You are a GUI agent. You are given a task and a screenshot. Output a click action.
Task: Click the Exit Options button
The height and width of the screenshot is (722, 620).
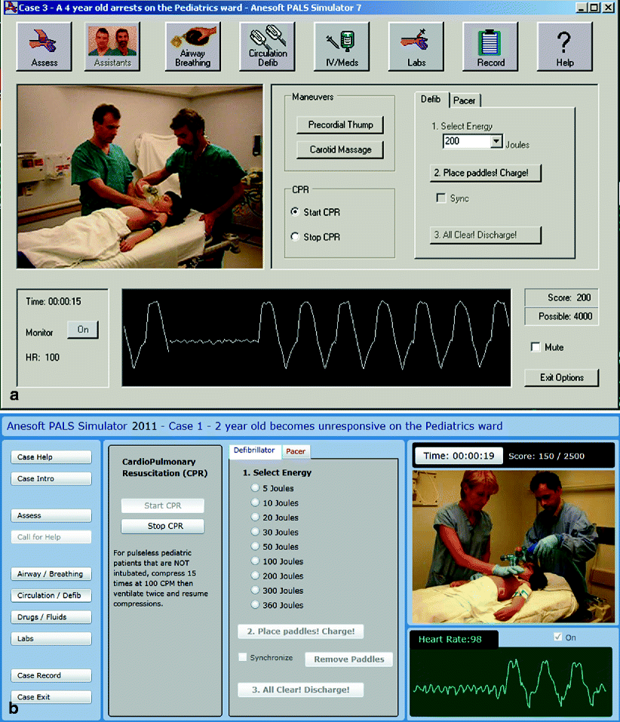562,377
